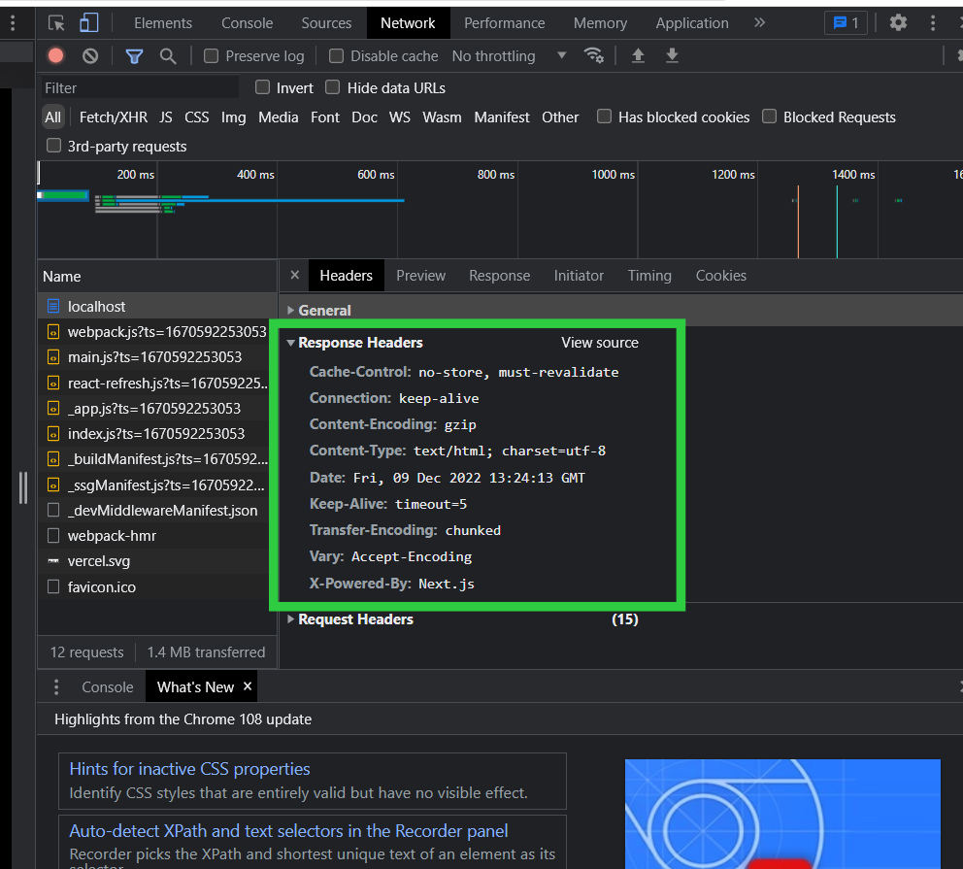This screenshot has width=963, height=869.
Task: Enable the Preserve log checkbox
Action: (211, 56)
